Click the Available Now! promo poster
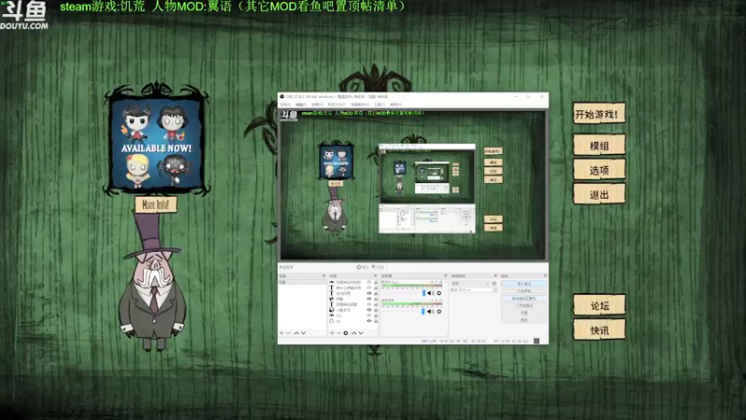 [x=157, y=144]
